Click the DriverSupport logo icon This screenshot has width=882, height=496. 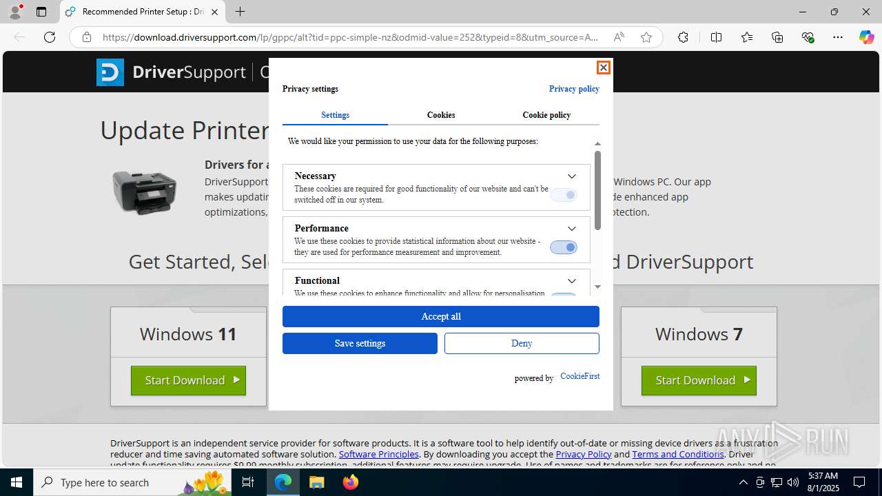pyautogui.click(x=110, y=72)
